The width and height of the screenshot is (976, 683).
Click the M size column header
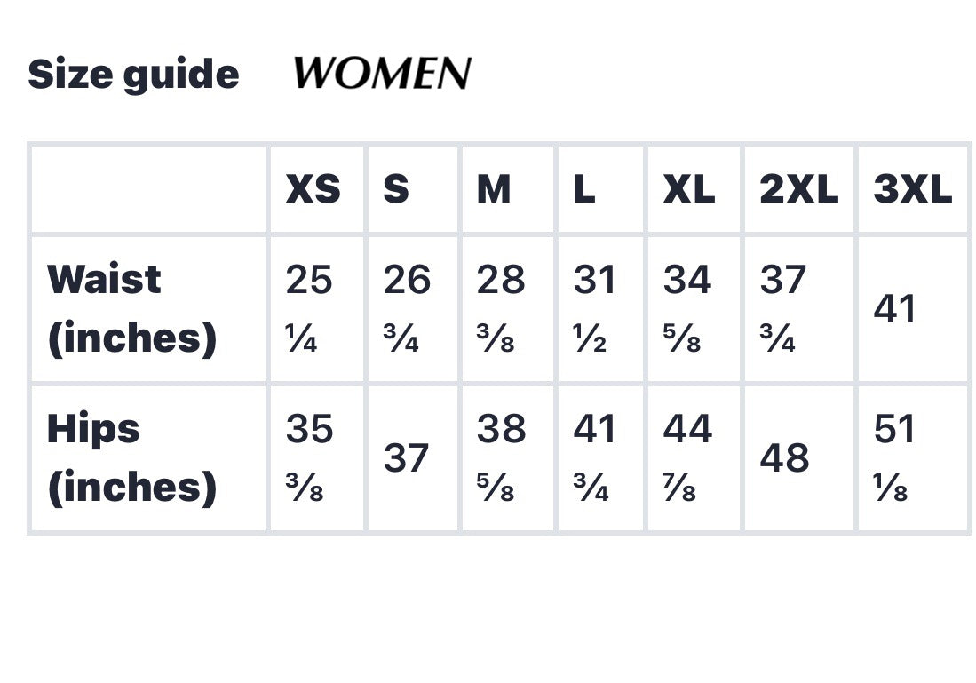[x=494, y=189]
